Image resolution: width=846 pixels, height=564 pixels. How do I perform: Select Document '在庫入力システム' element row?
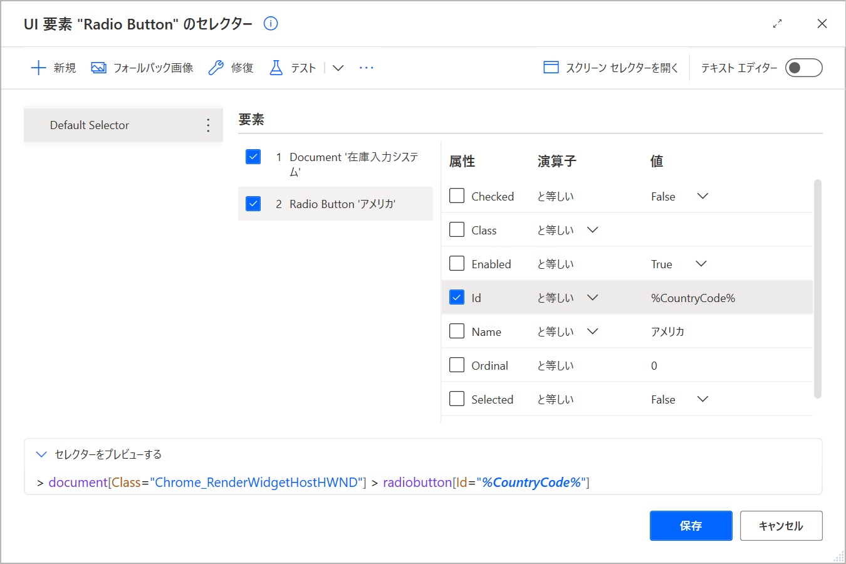[335, 164]
